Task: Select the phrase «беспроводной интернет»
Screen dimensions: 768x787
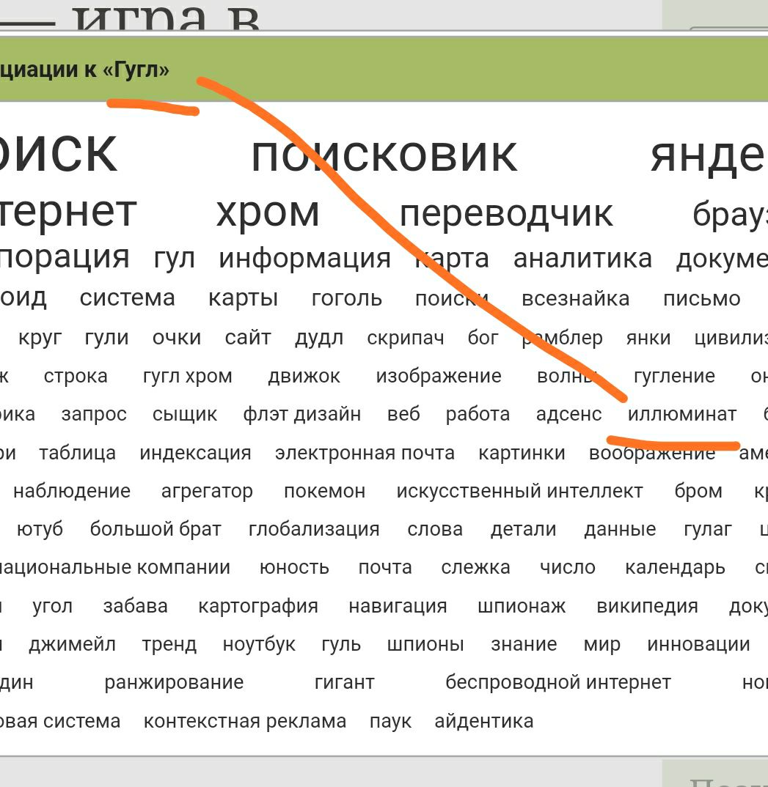Action: [x=558, y=683]
